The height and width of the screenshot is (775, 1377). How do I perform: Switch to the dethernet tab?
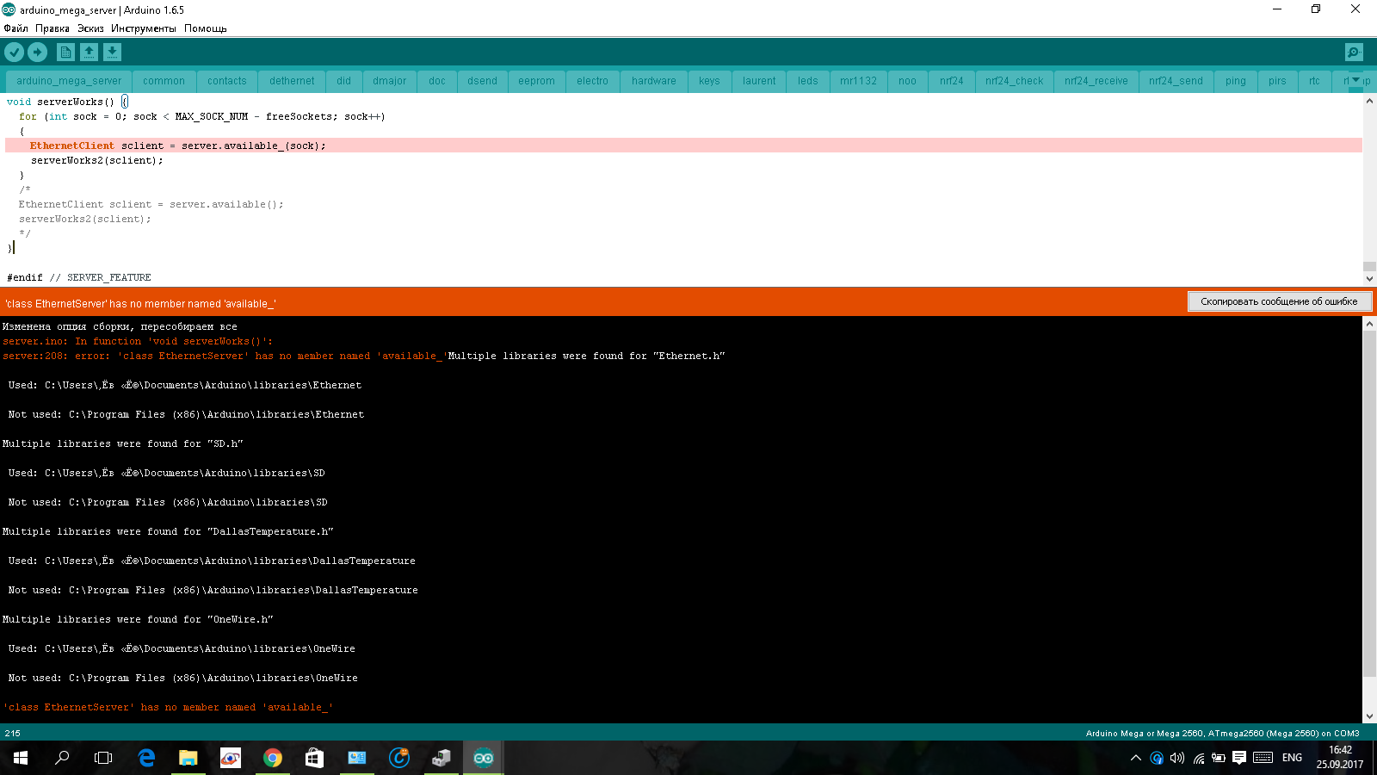pyautogui.click(x=292, y=81)
